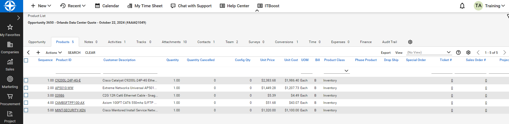Screen dimensions: 509x124
Task: Open the notifications bell icon
Action: (x=462, y=6)
